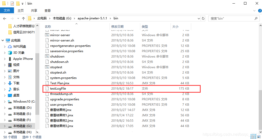This screenshot has height=139, width=262.
Task: Select the testLogFile file icon
Action: point(47,88)
